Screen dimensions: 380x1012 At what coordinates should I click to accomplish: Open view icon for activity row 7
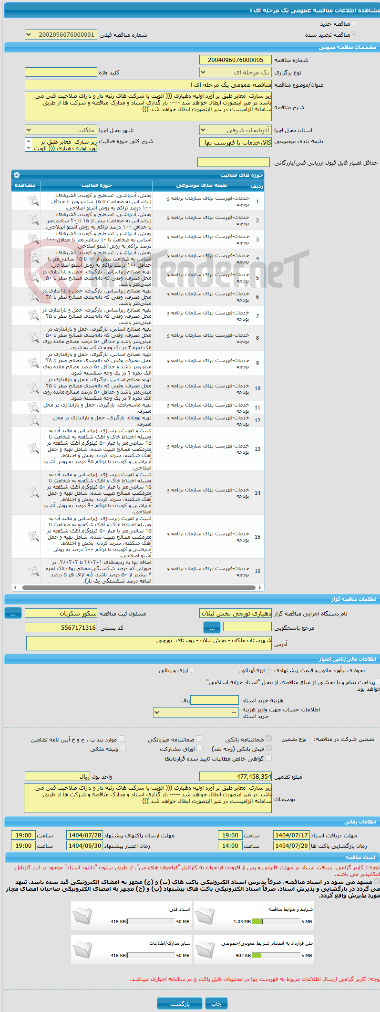click(33, 315)
